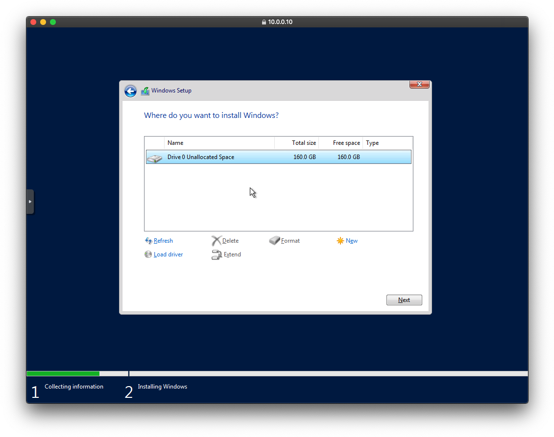Expand the side panel handle on left edge
554x437 pixels.
point(30,202)
